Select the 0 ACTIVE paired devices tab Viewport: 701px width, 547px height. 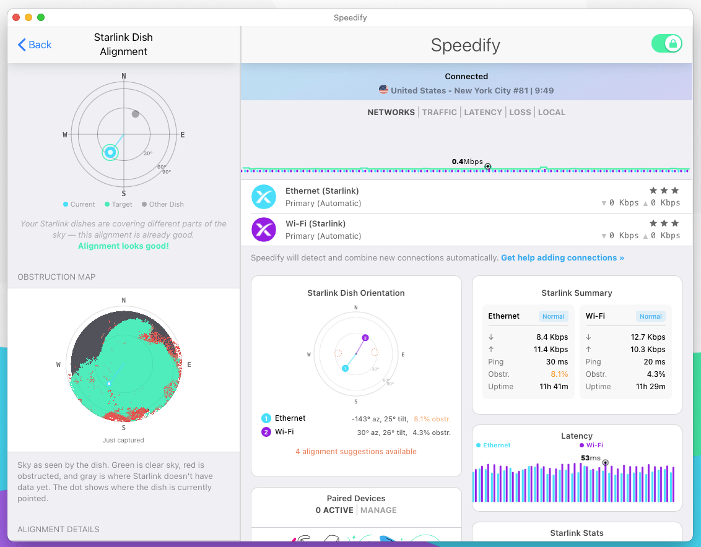[334, 510]
